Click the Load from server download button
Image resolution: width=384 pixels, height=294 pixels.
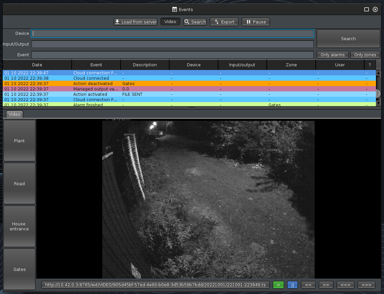[135, 22]
